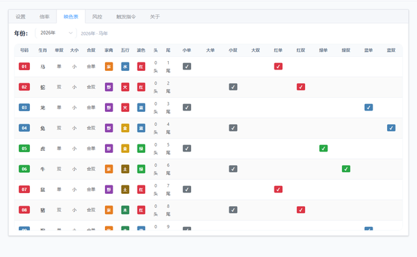
Task: Click the purple 野 badge in row 02
Action: pyautogui.click(x=109, y=87)
